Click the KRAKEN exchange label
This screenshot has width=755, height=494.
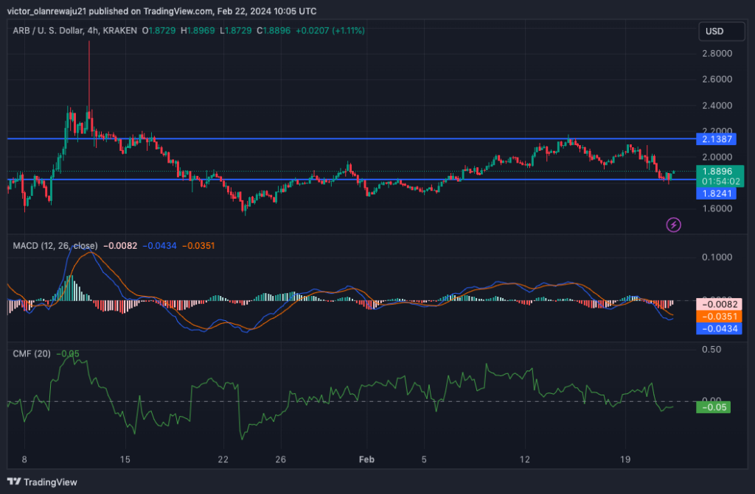(122, 32)
